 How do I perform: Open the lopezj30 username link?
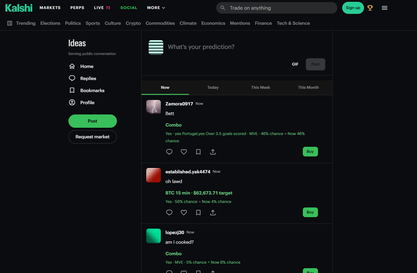click(175, 233)
